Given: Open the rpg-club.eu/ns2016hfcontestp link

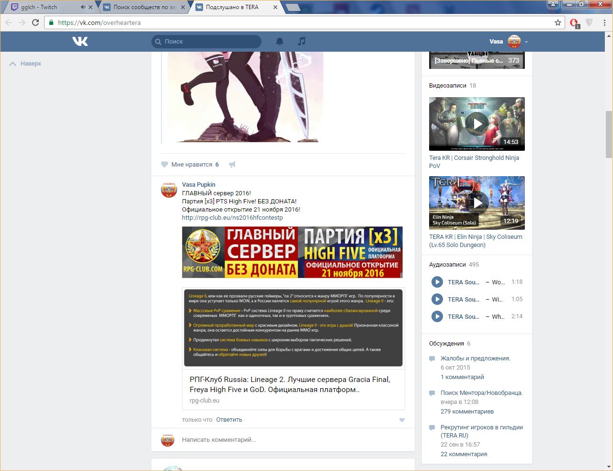Looking at the screenshot, I should pos(232,218).
